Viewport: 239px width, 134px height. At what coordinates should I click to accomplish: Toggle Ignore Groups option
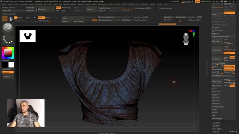coord(229,66)
